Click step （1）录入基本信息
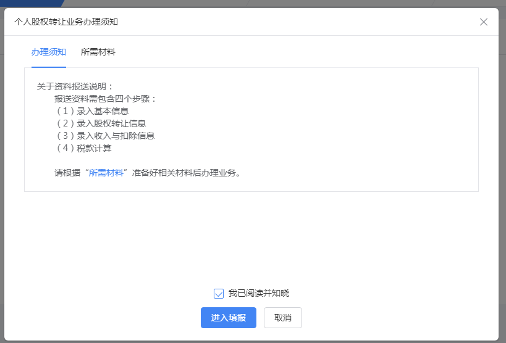Viewport: 506px width, 343px height. pos(91,111)
